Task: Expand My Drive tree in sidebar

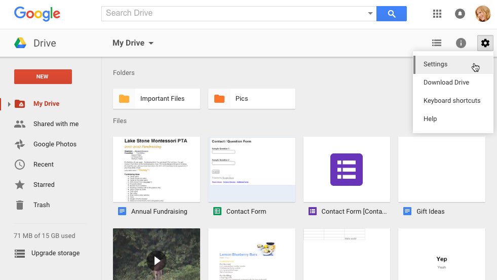Action: 9,104
